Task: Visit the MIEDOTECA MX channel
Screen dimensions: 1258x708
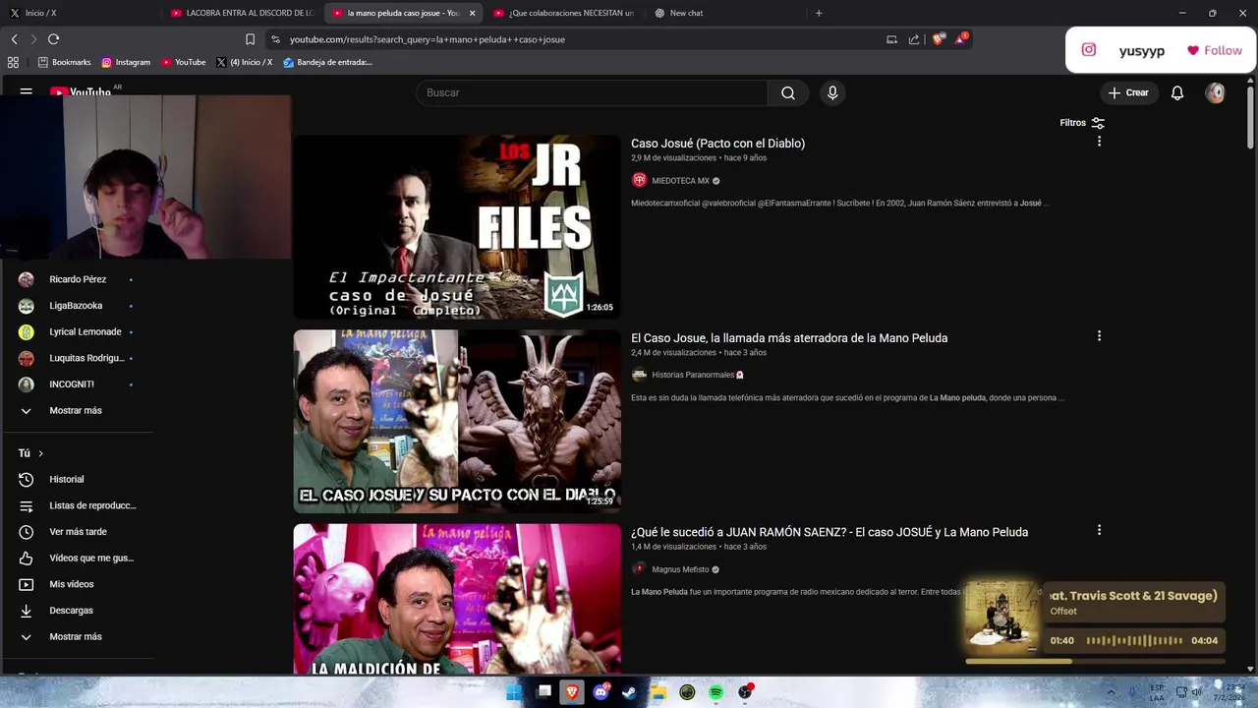Action: 680,181
